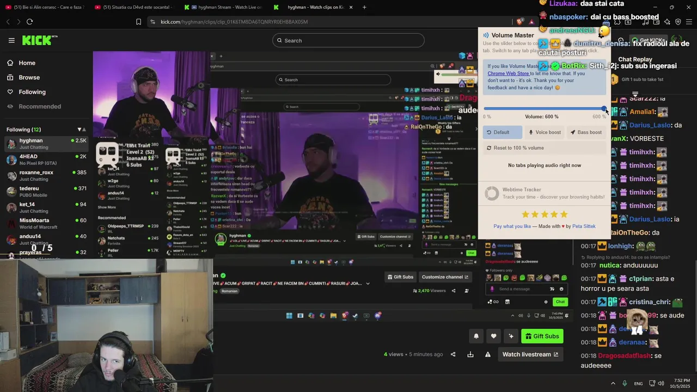
Task: Click the Volume Master slider handle
Action: coord(604,109)
